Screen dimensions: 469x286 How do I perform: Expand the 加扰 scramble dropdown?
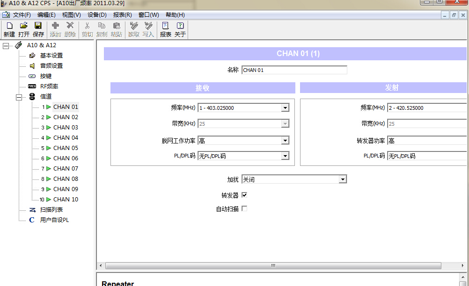pos(343,179)
